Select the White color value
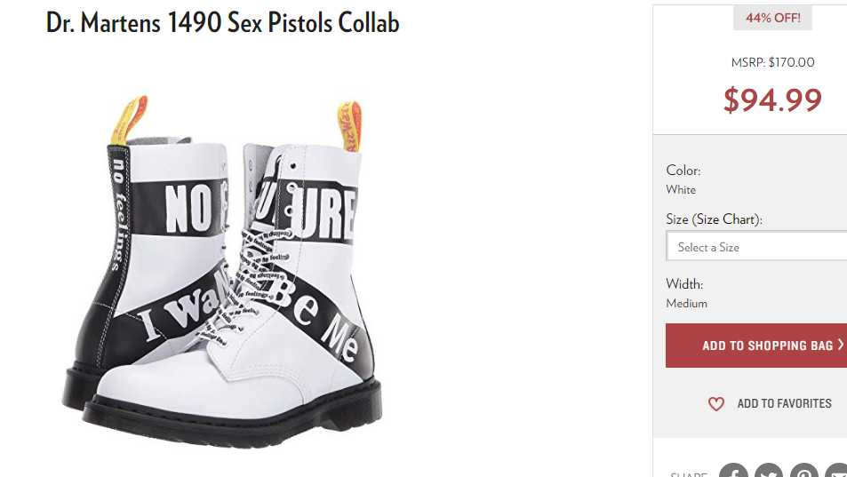 pos(681,190)
